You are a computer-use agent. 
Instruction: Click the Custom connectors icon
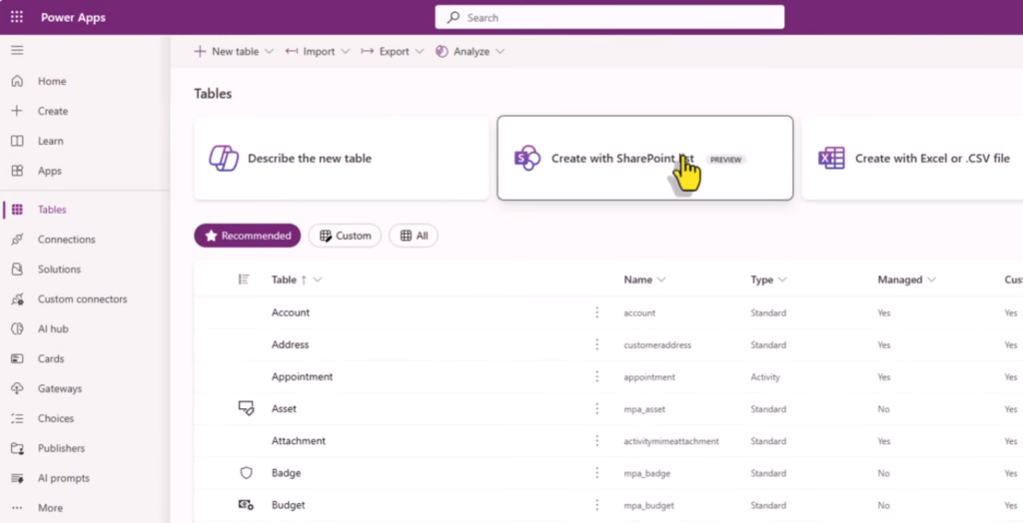click(x=17, y=299)
